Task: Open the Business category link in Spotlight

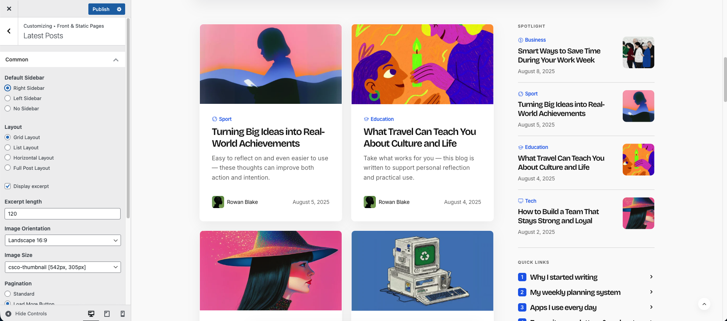Action: (535, 40)
